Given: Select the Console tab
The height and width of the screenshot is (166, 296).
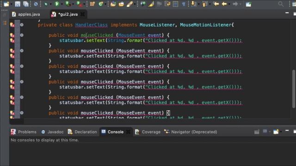Looking at the screenshot, I should (x=112, y=132).
